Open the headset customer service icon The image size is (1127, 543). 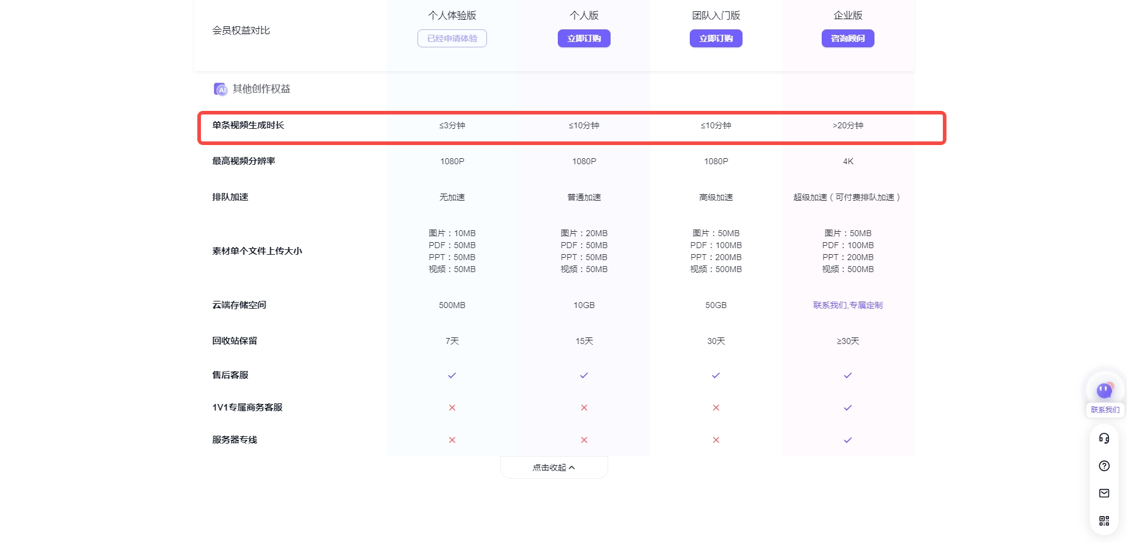pyautogui.click(x=1104, y=438)
